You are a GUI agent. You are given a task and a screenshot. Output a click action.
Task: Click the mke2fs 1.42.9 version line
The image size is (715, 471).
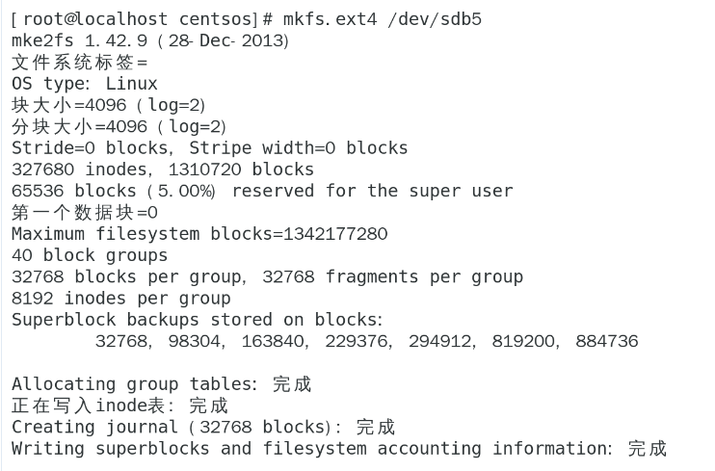tap(149, 40)
